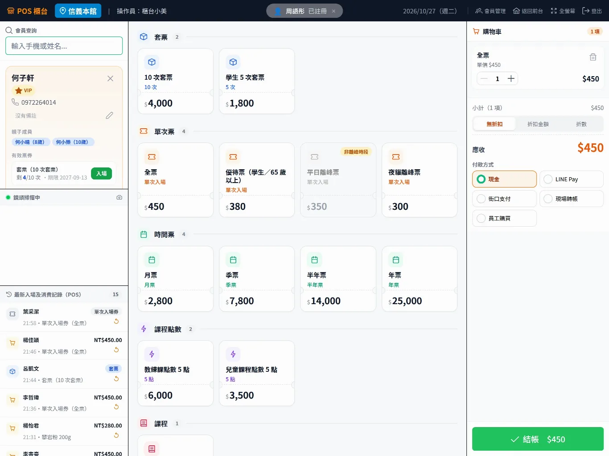Choose 街口支付 payment option

click(504, 199)
